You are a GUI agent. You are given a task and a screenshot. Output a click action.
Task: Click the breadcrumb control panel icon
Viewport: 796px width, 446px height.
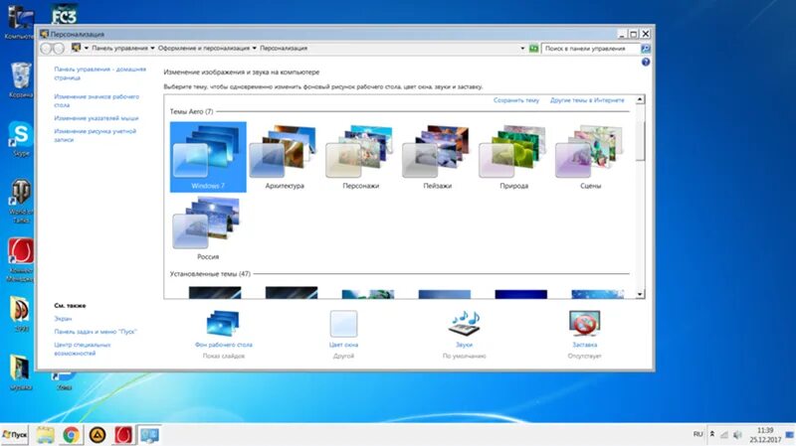point(77,48)
